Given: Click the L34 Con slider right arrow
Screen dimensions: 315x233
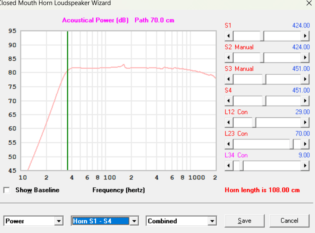Looking at the screenshot, I should click(x=305, y=165).
